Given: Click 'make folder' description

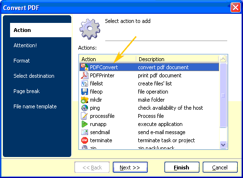Looking at the screenshot, I should pos(151,100).
